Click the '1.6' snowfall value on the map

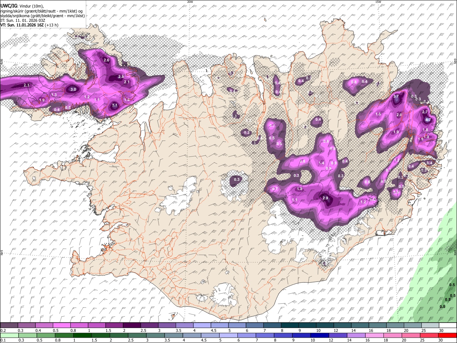(378, 114)
